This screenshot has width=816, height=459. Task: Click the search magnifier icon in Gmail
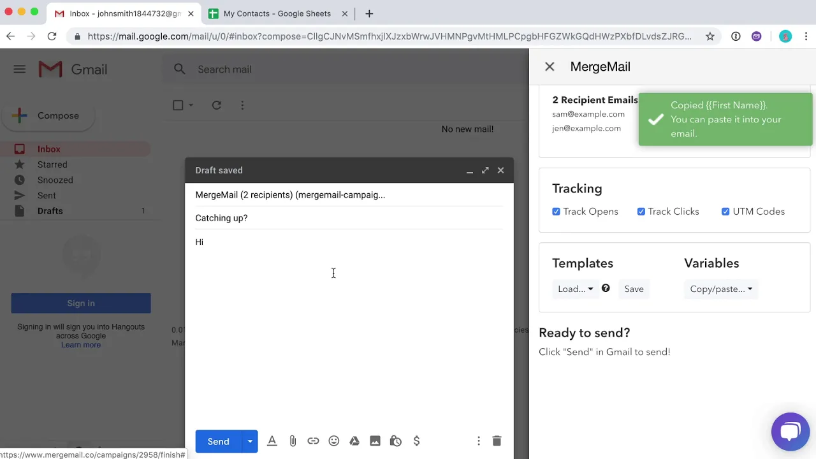tap(180, 69)
